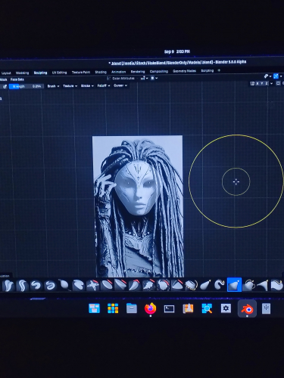The height and width of the screenshot is (378, 284).
Task: Open the Animation workspace tab
Action: 118,72
